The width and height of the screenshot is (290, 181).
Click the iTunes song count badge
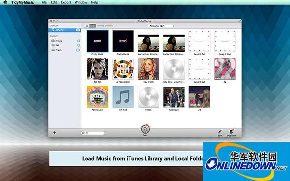pyautogui.click(x=79, y=41)
